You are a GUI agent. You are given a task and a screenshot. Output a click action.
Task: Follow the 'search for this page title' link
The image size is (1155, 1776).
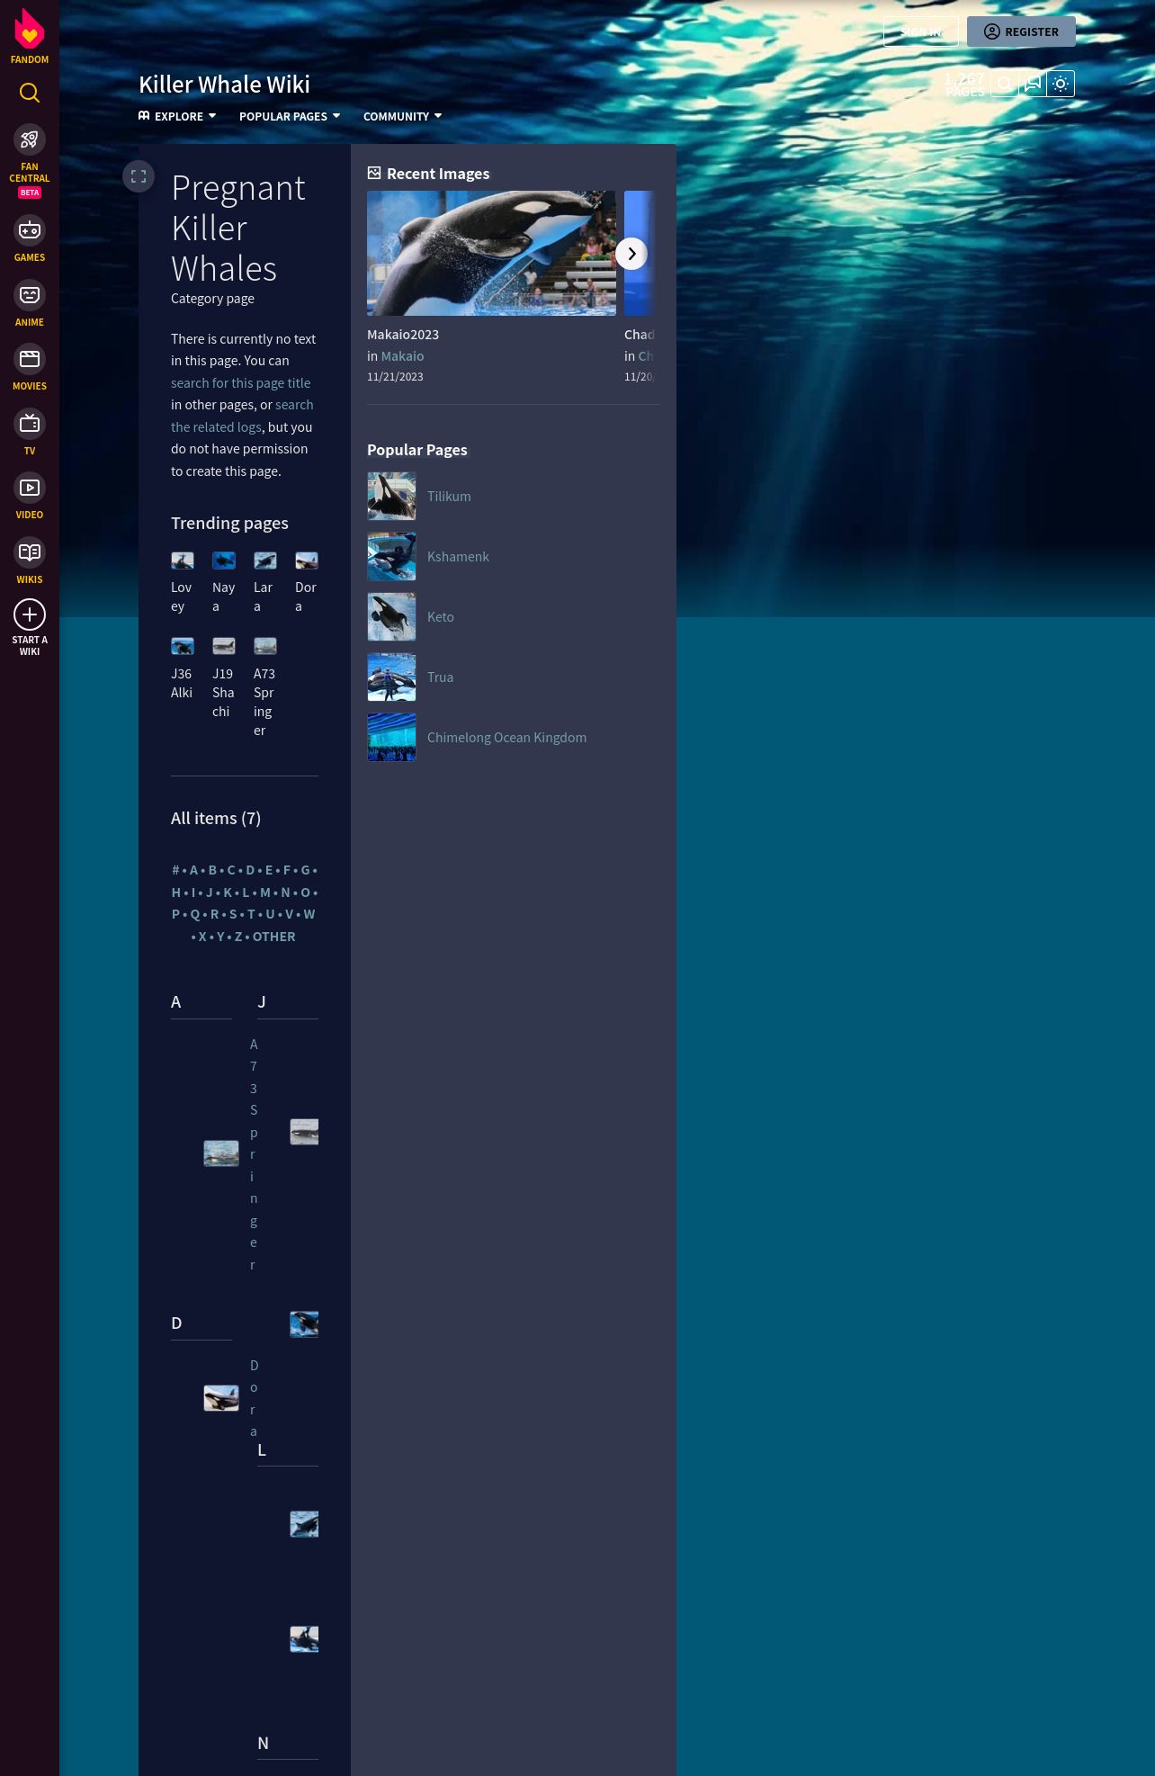click(240, 382)
